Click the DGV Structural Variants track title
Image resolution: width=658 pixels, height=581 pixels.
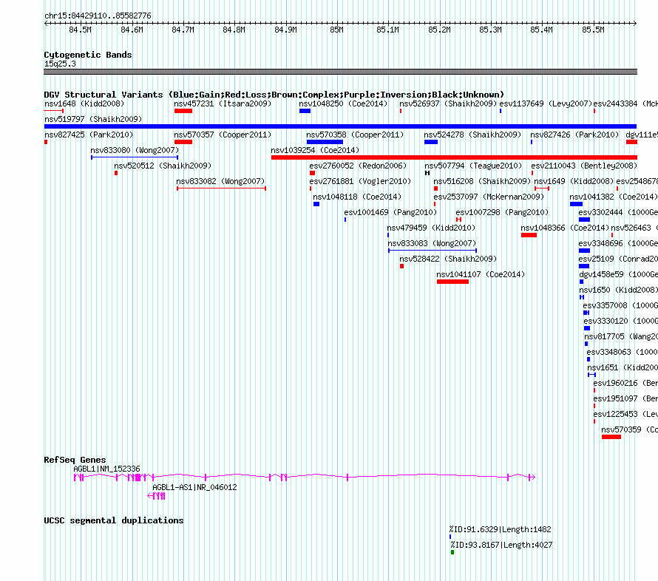point(274,95)
